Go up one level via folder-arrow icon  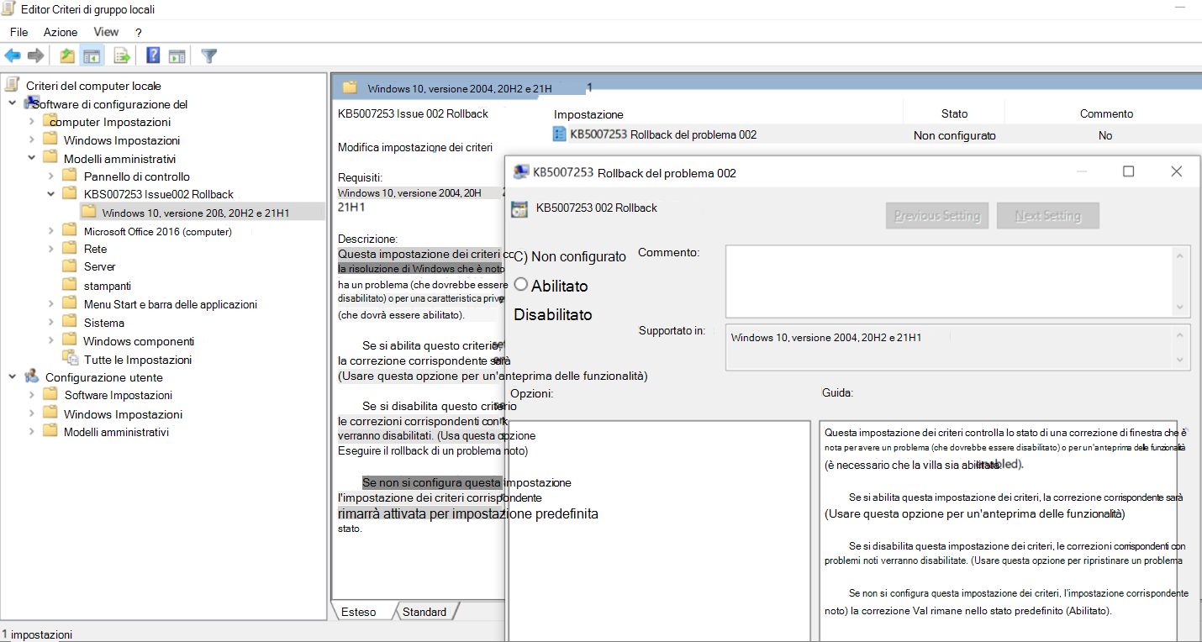pyautogui.click(x=67, y=55)
